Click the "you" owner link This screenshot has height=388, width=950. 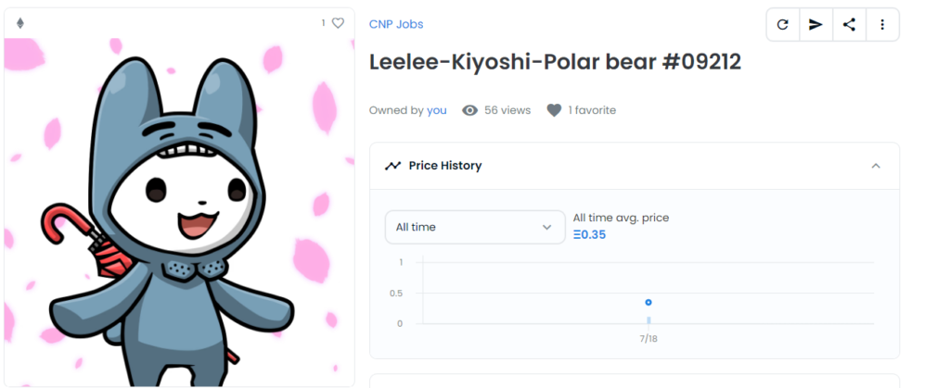436,110
